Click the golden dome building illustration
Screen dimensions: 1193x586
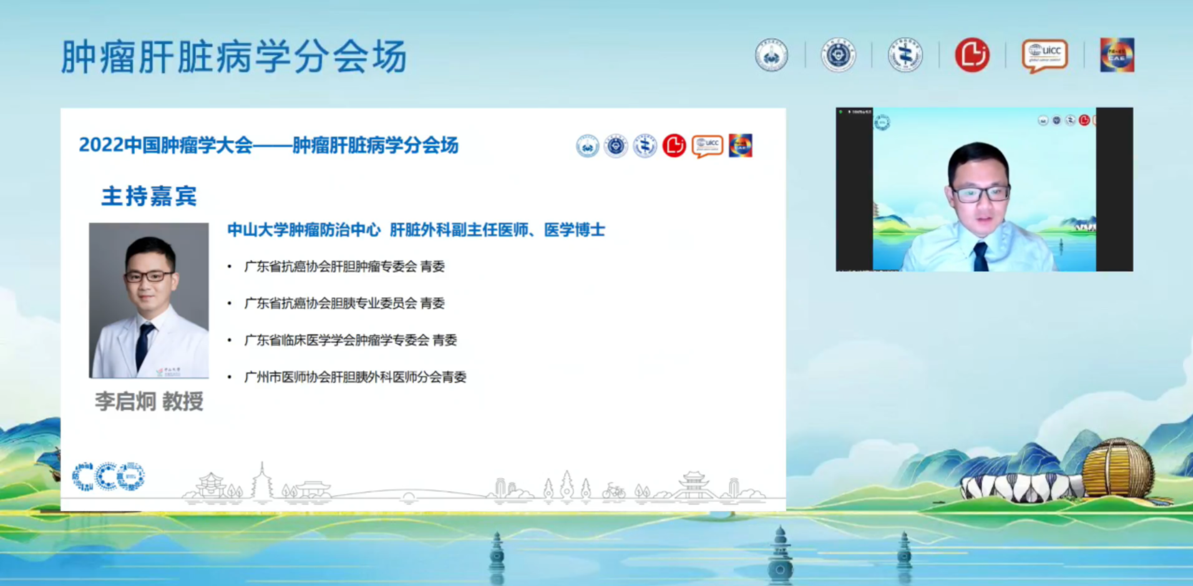[x=1117, y=468]
